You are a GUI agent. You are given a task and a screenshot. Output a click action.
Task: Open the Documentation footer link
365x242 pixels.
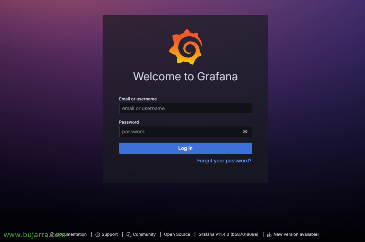69,234
